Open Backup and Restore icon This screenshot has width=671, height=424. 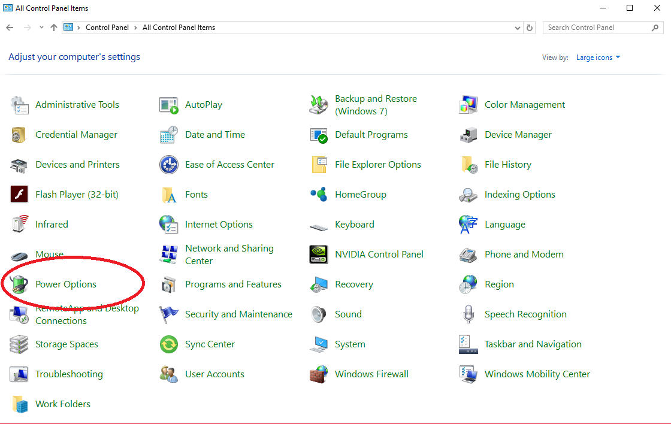pos(318,105)
